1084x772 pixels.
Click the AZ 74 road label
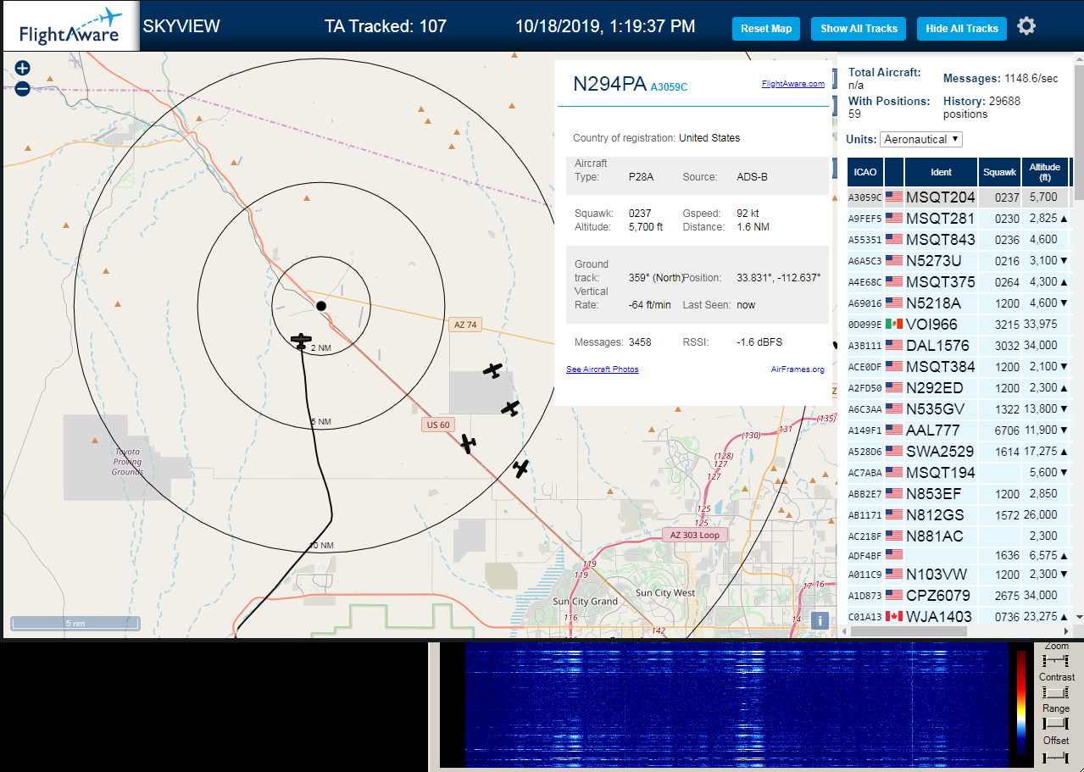point(465,325)
